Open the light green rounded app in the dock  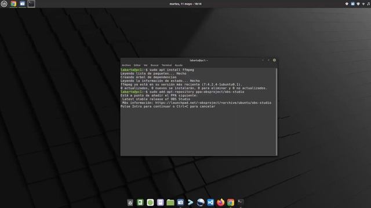pyautogui.click(x=150, y=202)
